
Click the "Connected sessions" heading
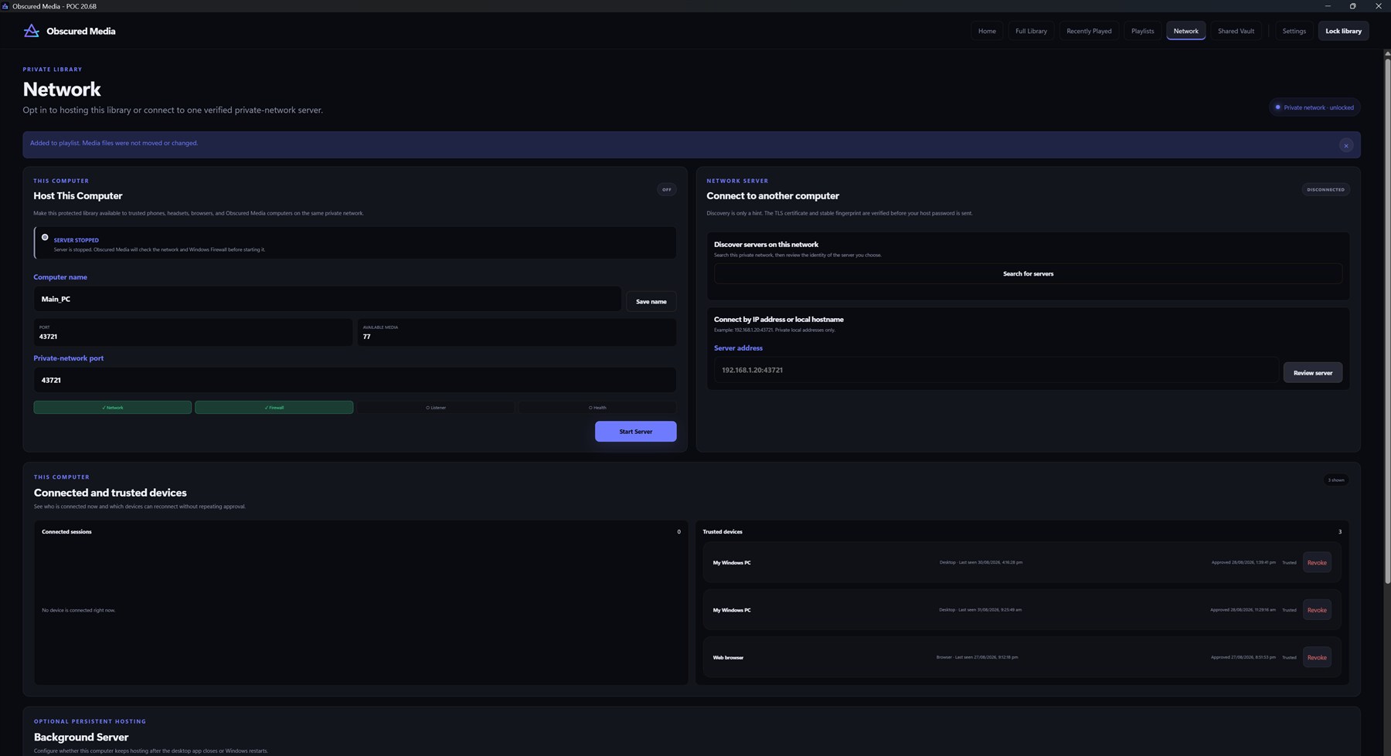(x=66, y=532)
